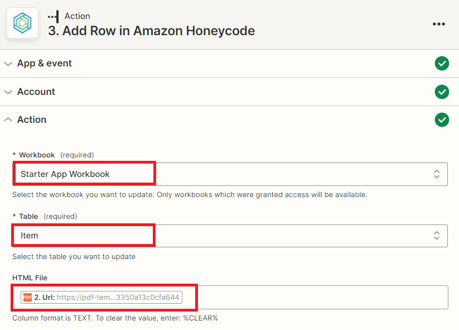
Task: Select the Item table field
Action: [83, 235]
